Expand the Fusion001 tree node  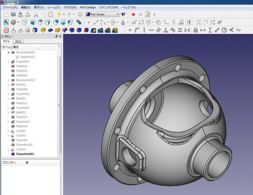pos(8,62)
